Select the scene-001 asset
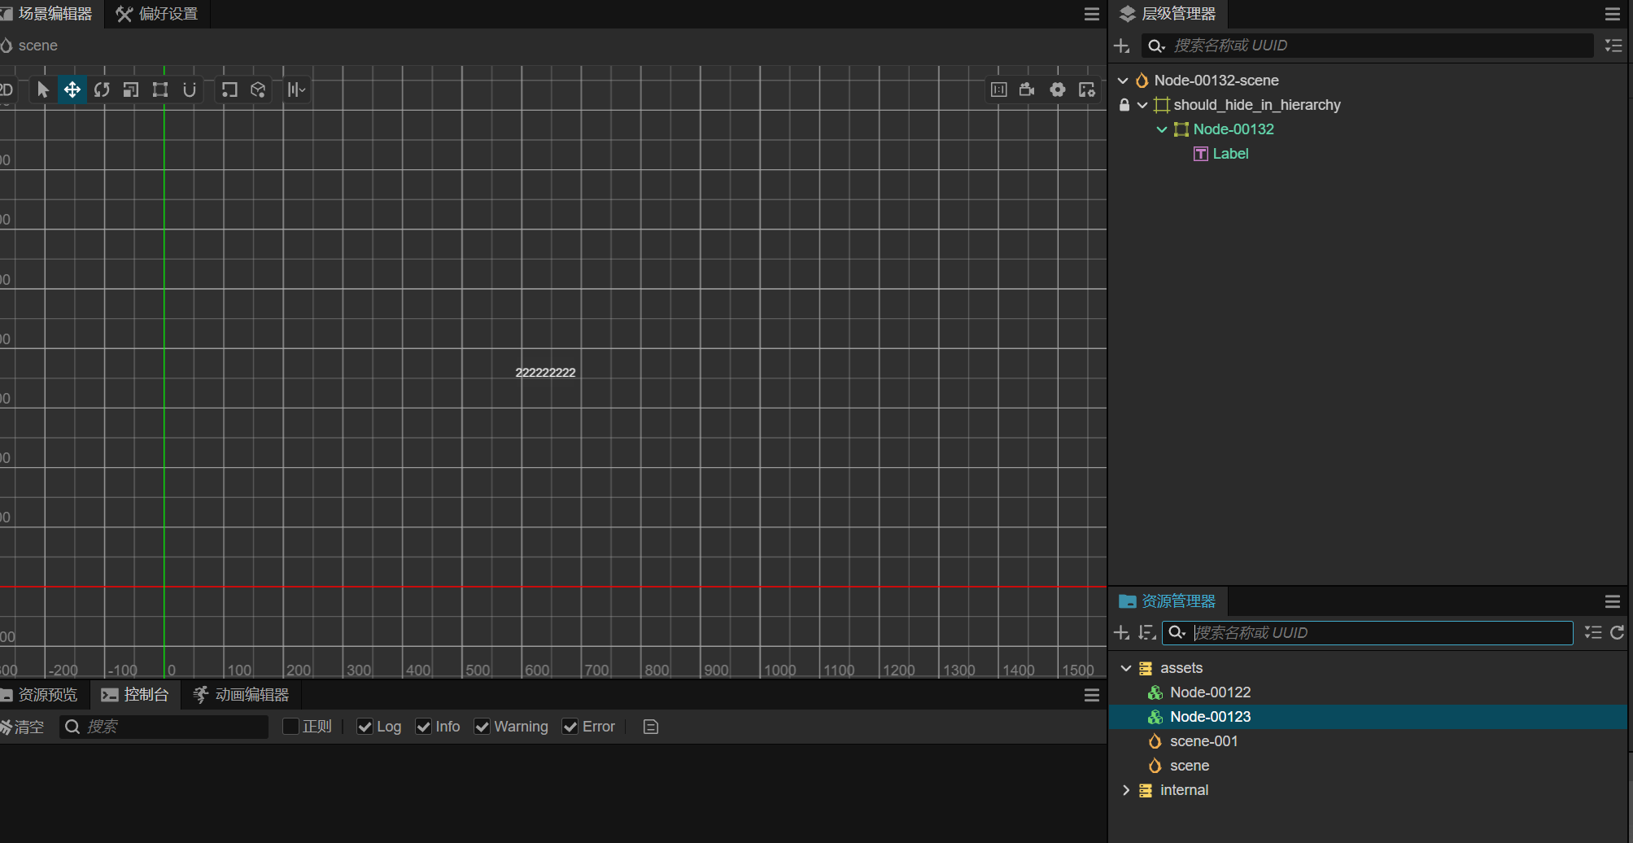1633x843 pixels. (1368, 741)
